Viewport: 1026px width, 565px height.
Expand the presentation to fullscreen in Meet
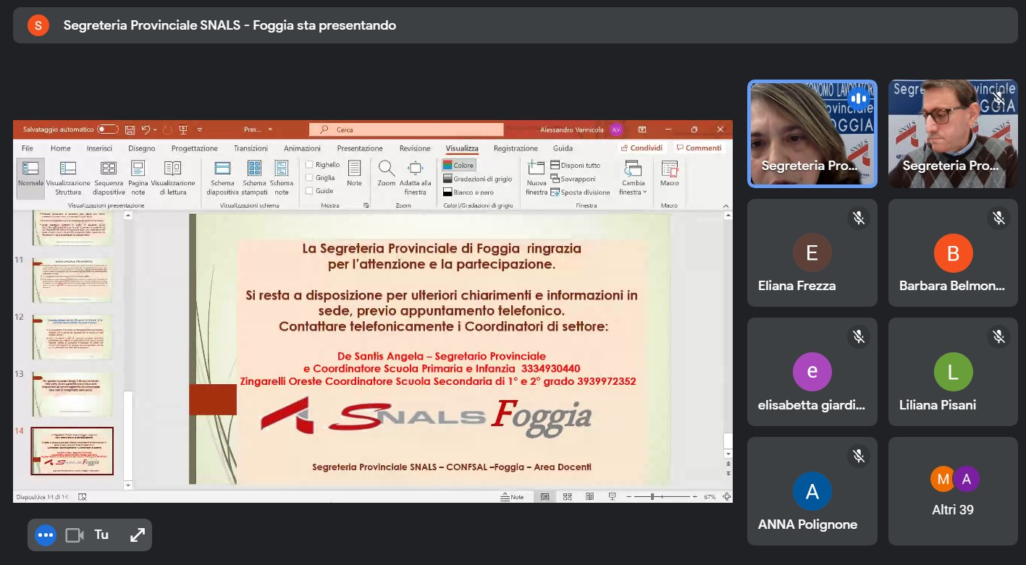(137, 535)
